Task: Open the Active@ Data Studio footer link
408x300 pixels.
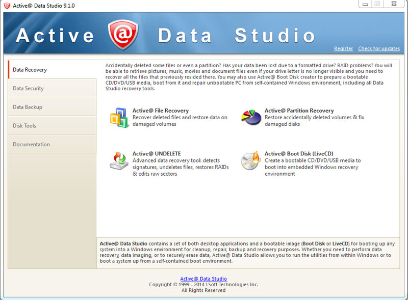Action: tap(203, 279)
